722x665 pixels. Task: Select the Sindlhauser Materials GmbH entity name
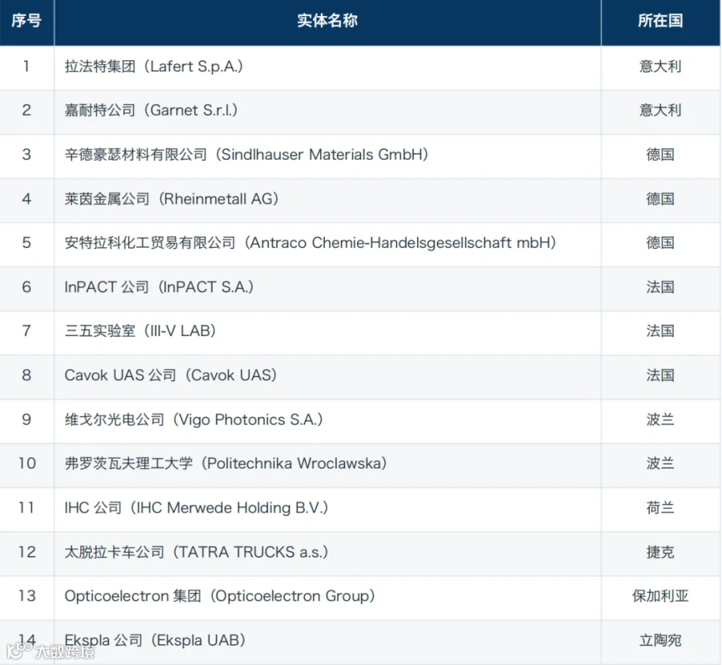tap(246, 155)
